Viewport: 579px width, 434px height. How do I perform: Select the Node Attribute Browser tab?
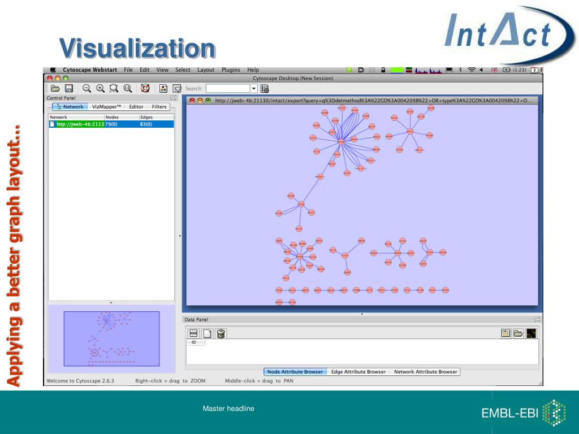click(x=295, y=372)
